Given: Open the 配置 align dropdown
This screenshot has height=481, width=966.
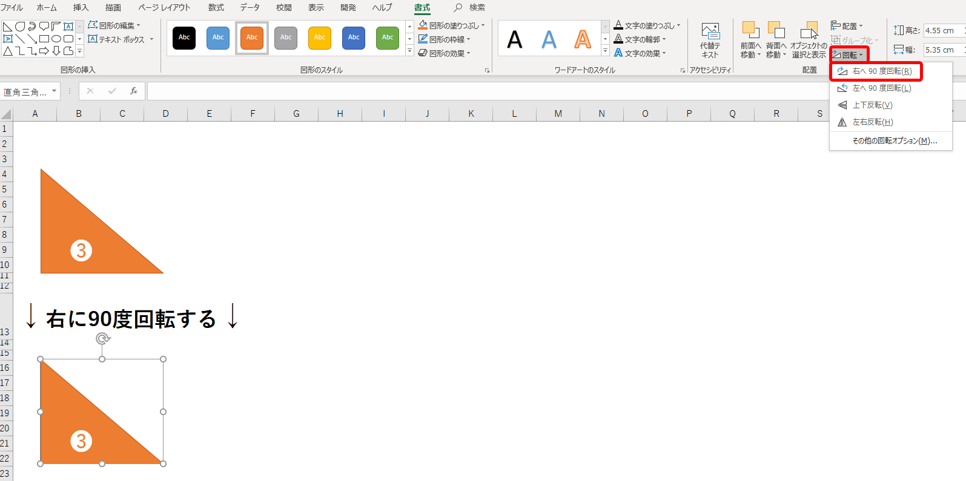Looking at the screenshot, I should tap(847, 26).
